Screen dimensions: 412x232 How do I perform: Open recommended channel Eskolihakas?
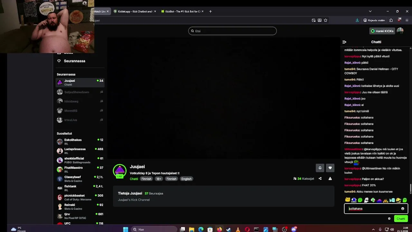point(80,141)
